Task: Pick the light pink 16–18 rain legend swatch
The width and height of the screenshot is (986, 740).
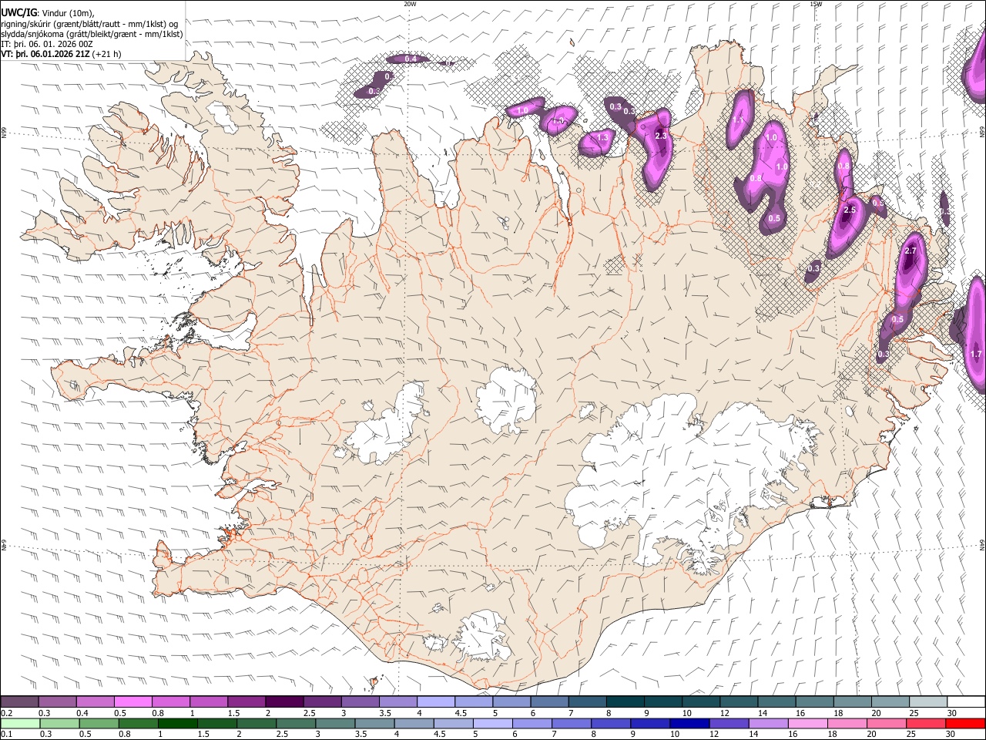Action: coord(809,723)
